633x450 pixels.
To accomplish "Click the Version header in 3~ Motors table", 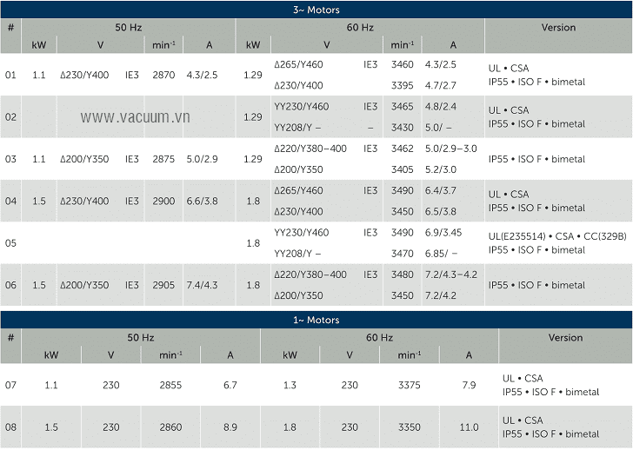I will (558, 28).
